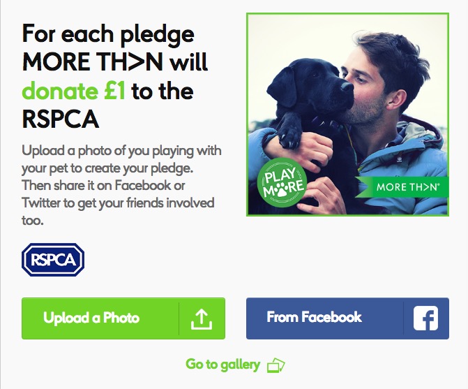Click the Facebook logo icon
This screenshot has height=389, width=468.
click(425, 318)
